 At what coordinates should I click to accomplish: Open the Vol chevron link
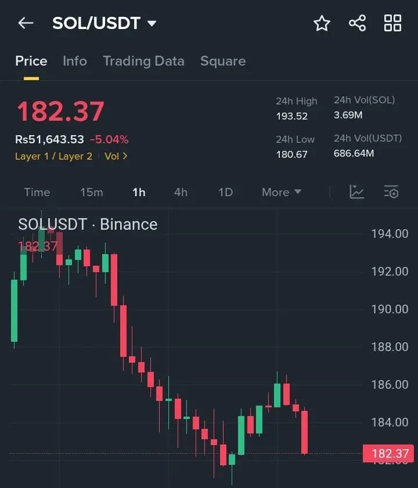pos(116,156)
